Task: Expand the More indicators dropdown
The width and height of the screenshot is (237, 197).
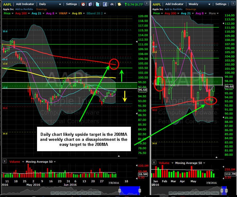Action: pyautogui.click(x=213, y=13)
